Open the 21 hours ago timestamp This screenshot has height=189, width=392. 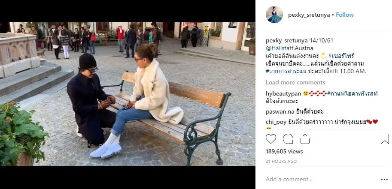[281, 162]
